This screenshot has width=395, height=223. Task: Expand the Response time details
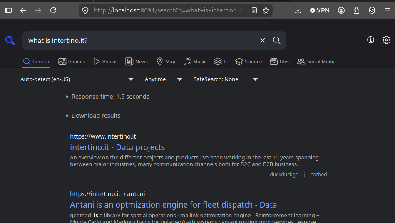pos(108,97)
